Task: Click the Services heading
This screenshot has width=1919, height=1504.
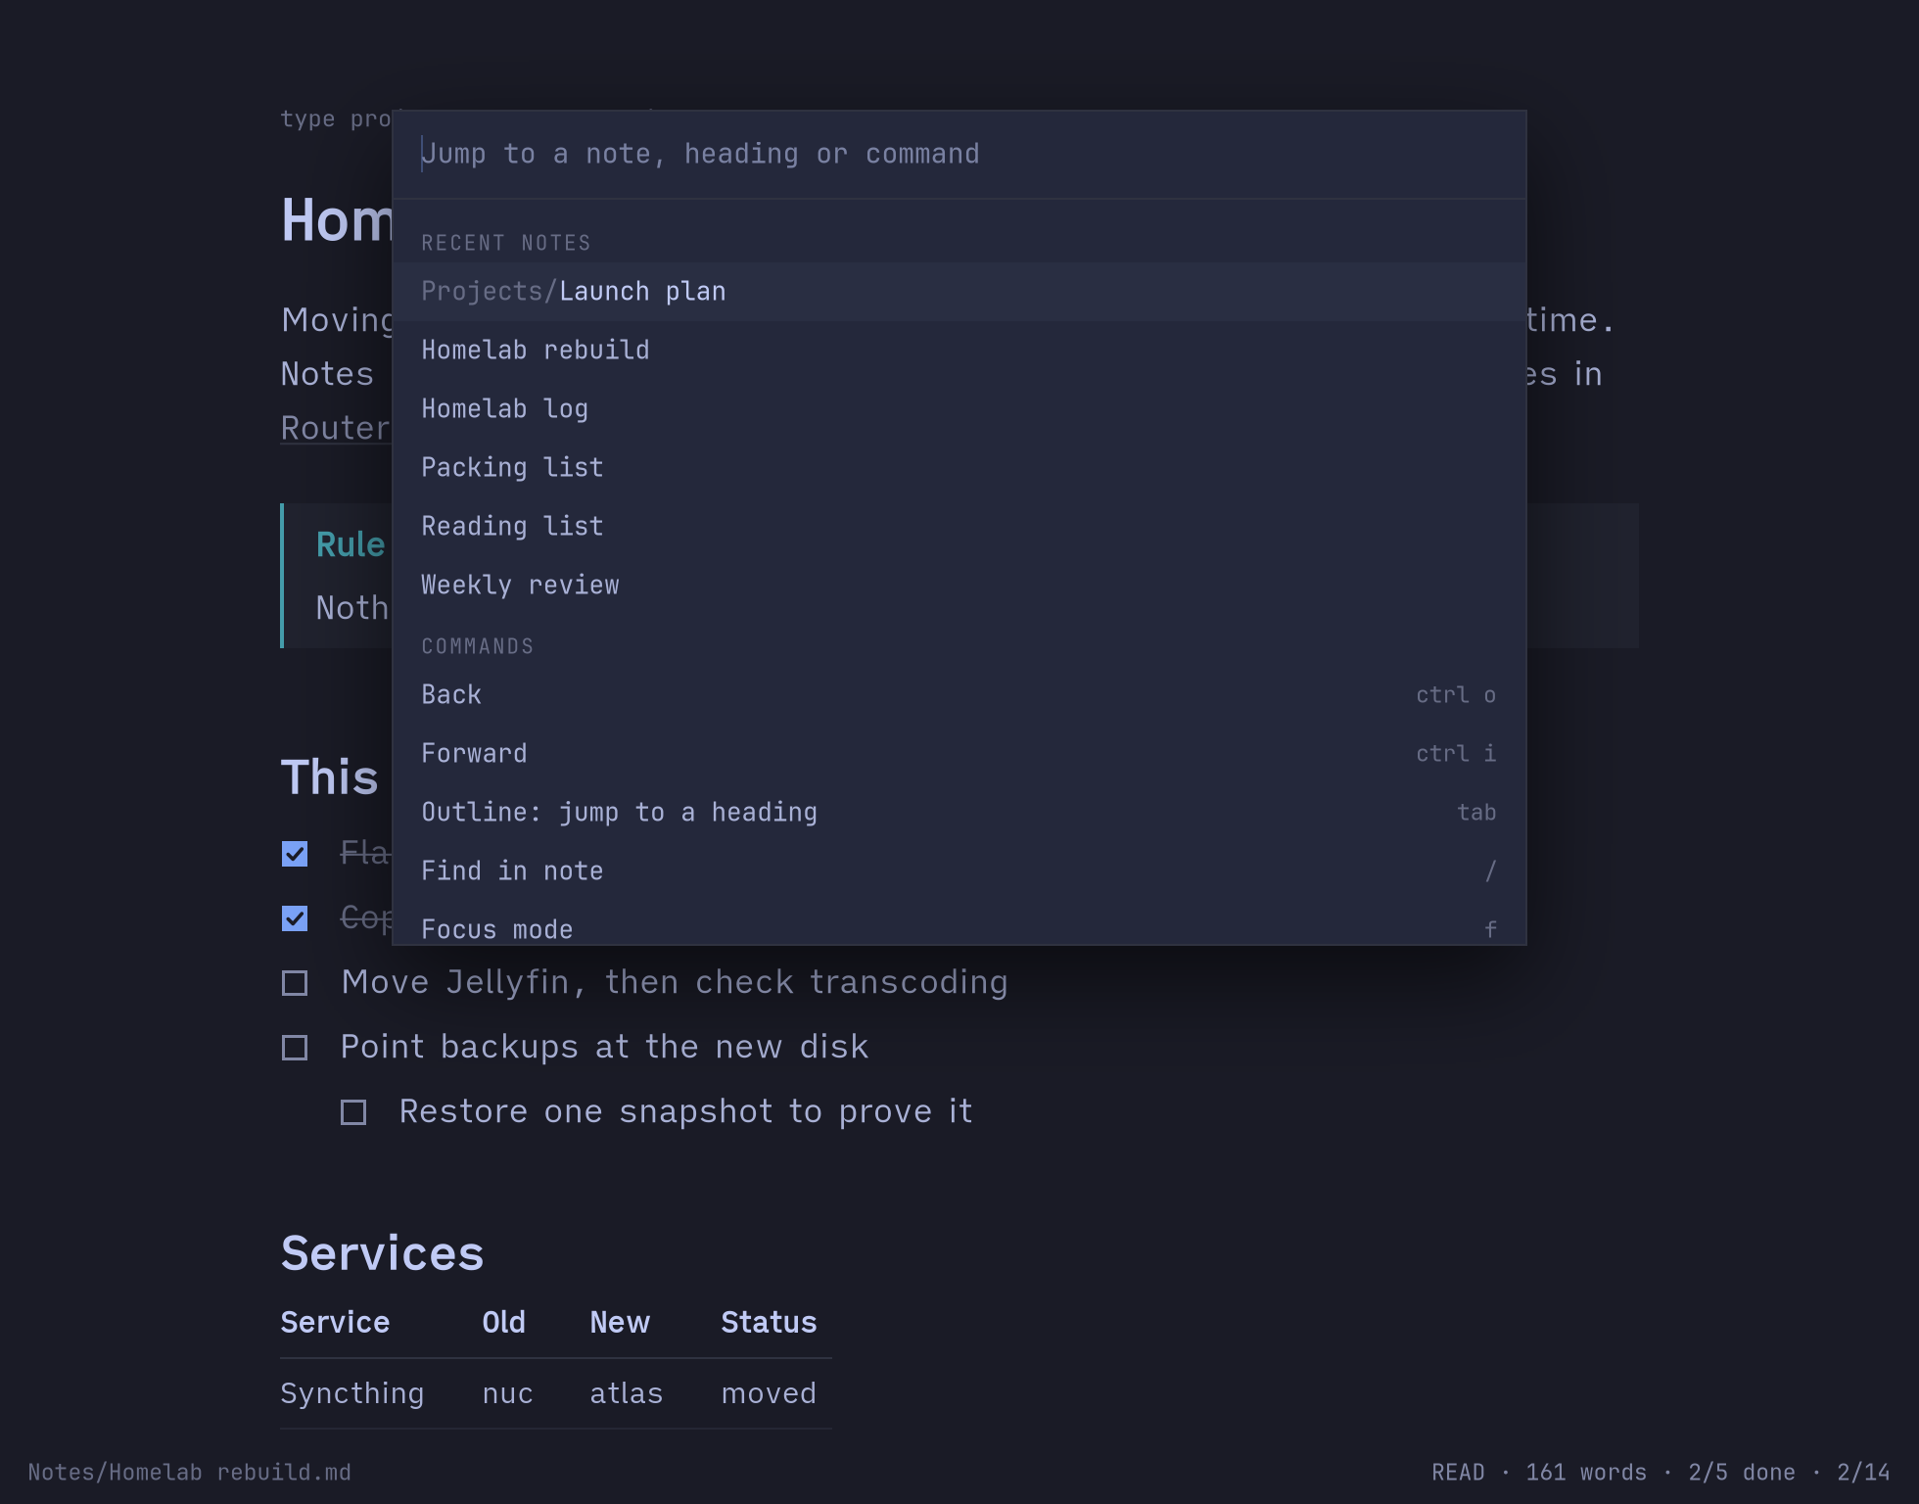Action: click(382, 1253)
